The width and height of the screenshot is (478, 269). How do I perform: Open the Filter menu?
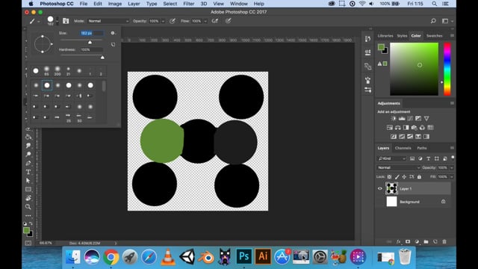[x=189, y=4]
